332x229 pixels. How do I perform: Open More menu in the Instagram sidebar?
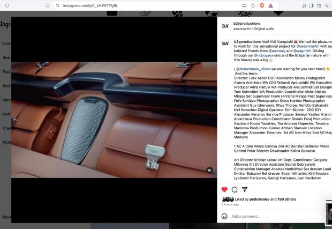point(7,217)
